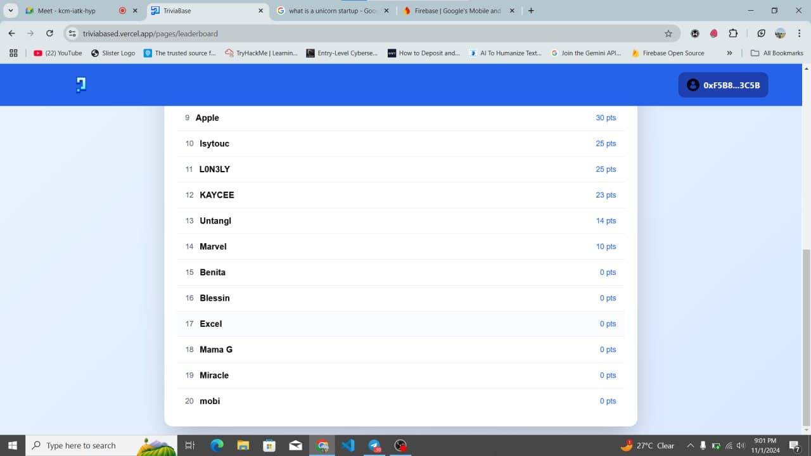Open the wallet account 0xF5B8...3C5B button
Viewport: 811px width, 456px height.
point(723,85)
